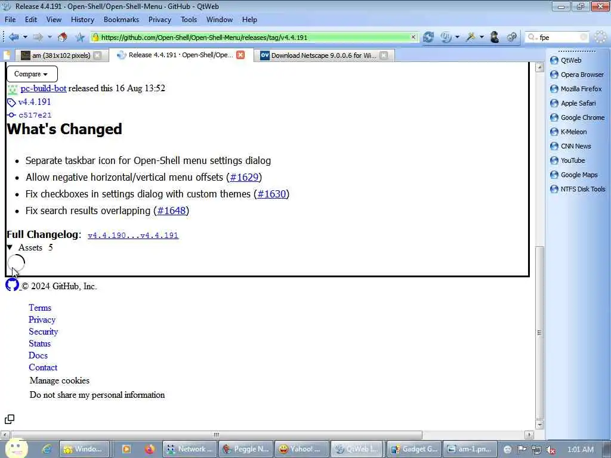Open the Edit menu

coord(31,20)
